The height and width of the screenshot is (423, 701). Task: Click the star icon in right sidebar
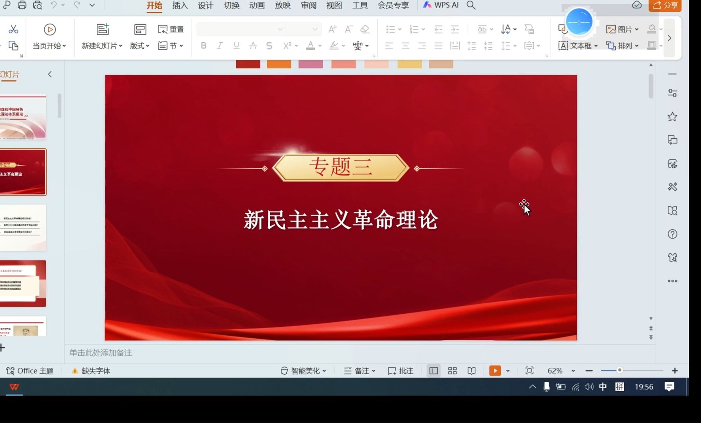tap(672, 116)
